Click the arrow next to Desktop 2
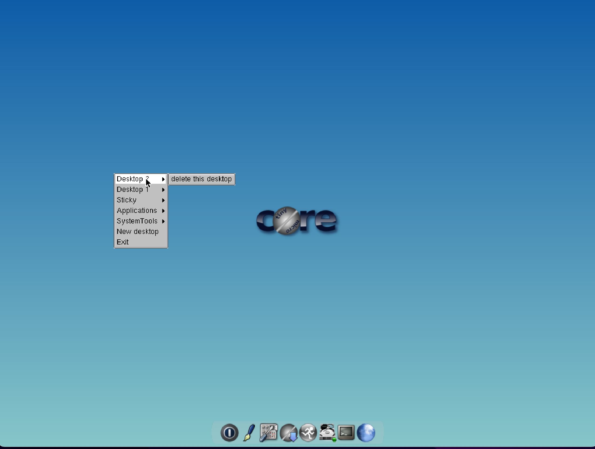The image size is (595, 449). pos(164,179)
